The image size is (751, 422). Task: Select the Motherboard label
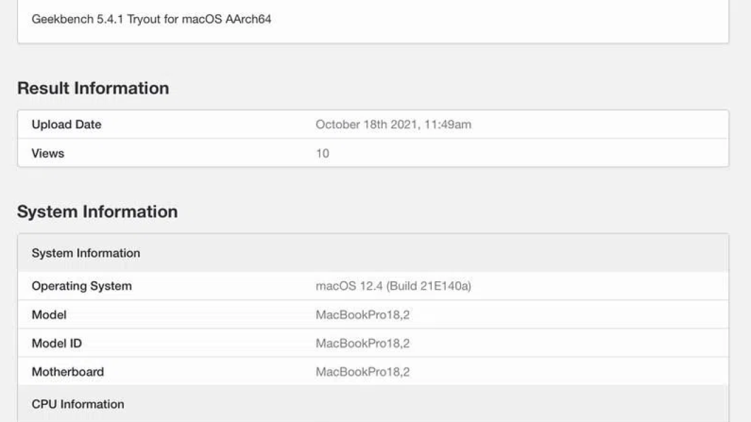pyautogui.click(x=67, y=372)
